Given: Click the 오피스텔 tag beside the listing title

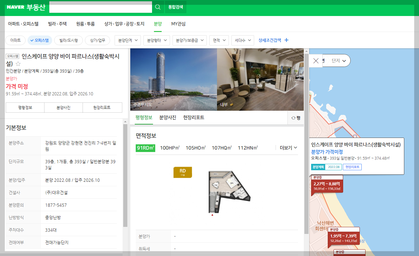Looking at the screenshot, I should [x=12, y=56].
